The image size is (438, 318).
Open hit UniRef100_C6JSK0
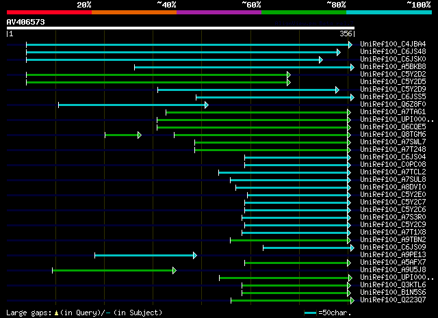coord(393,59)
